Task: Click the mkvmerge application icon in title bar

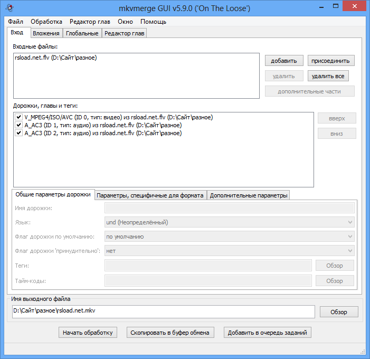Action: [x=10, y=8]
